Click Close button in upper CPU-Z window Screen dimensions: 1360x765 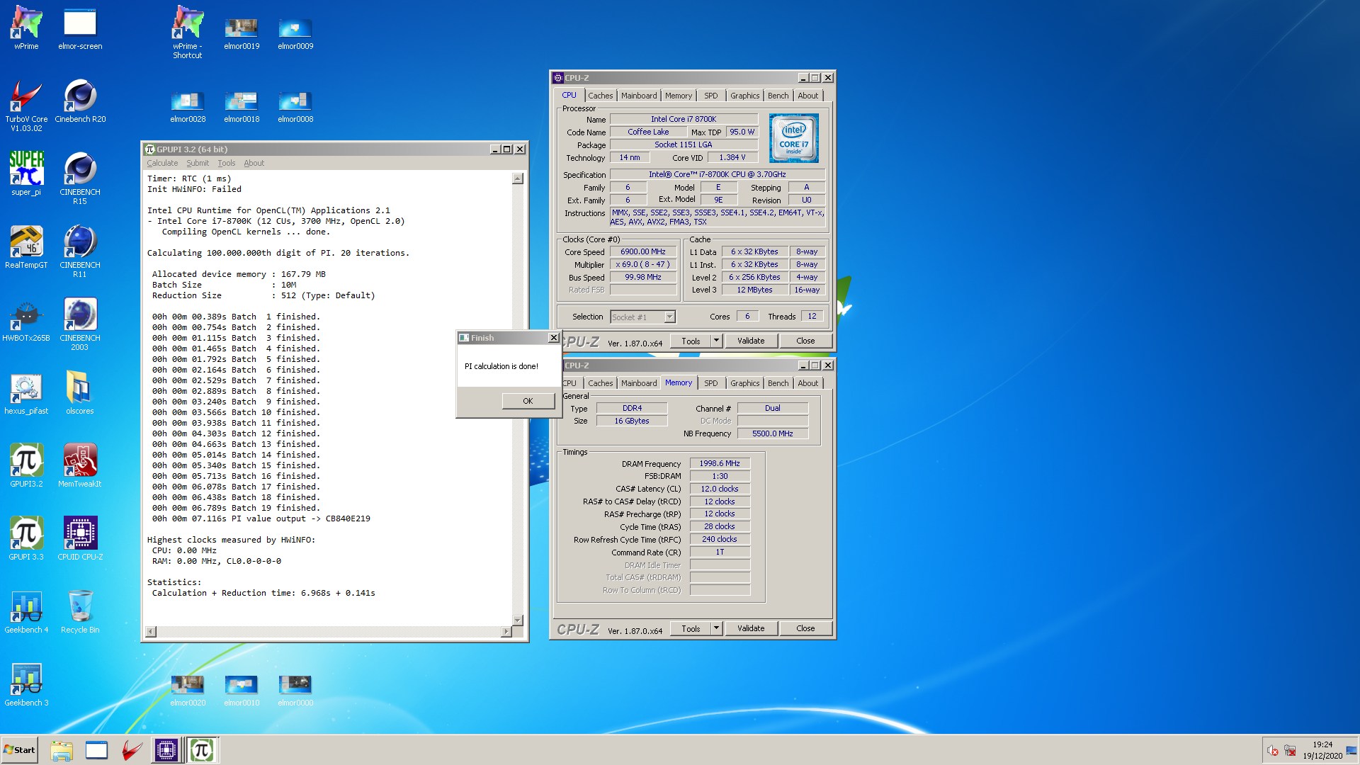805,341
